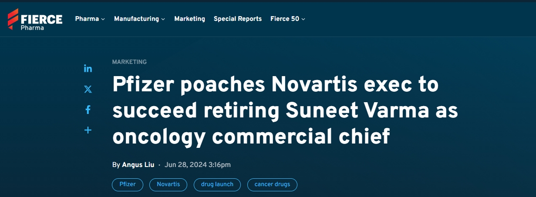
Task: Open the Special Reports navigation item
Action: point(237,19)
